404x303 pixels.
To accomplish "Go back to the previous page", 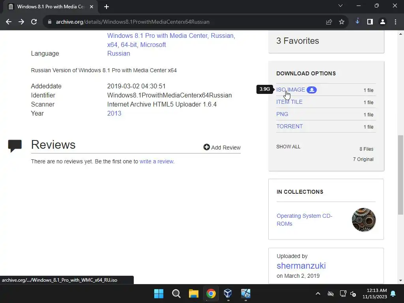I will (9, 22).
